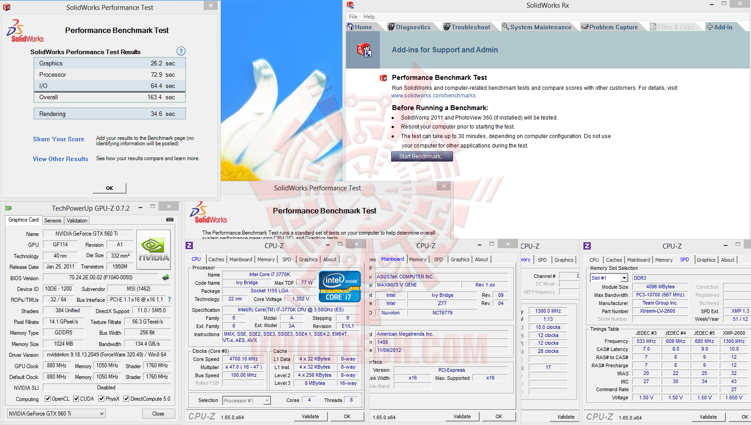The width and height of the screenshot is (751, 425).
Task: Click the GPU-Z screenshot camera icon
Action: click(170, 220)
